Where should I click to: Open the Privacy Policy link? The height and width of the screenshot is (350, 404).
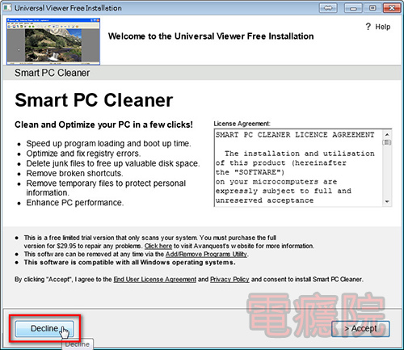pos(229,280)
